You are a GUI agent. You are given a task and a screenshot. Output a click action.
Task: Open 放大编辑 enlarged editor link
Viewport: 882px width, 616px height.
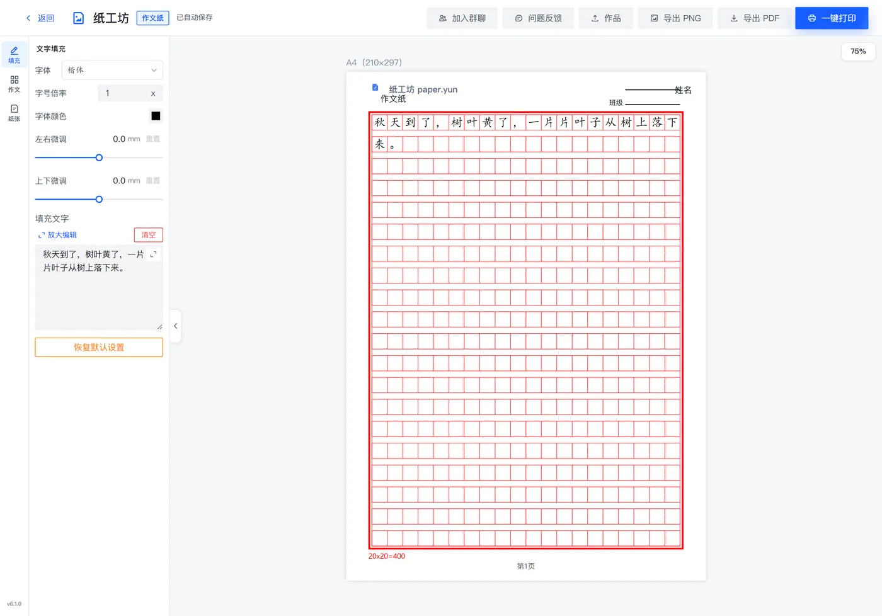tap(57, 235)
